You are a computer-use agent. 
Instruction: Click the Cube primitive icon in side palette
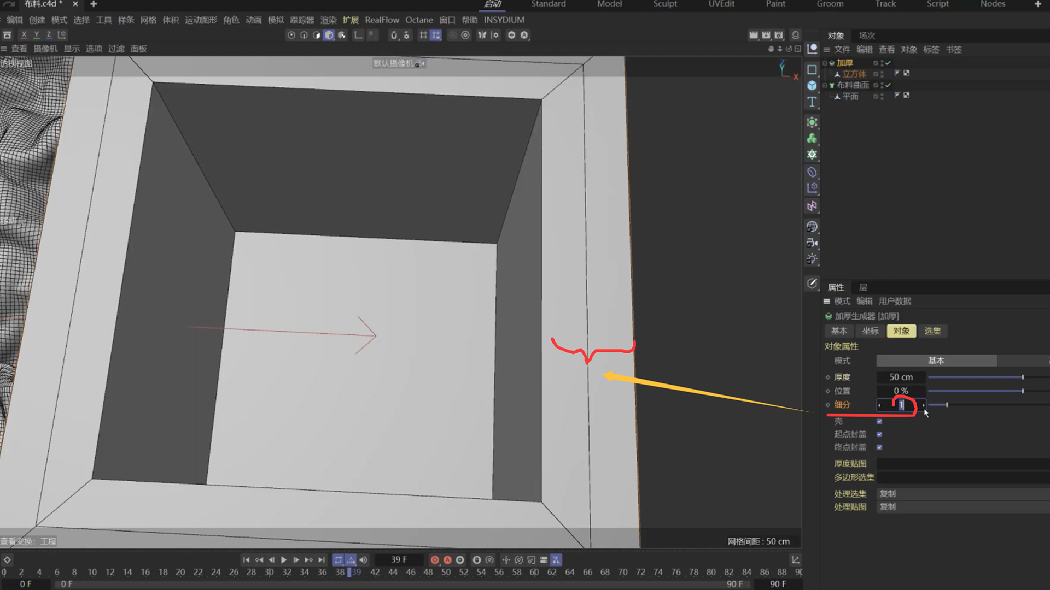pyautogui.click(x=812, y=86)
